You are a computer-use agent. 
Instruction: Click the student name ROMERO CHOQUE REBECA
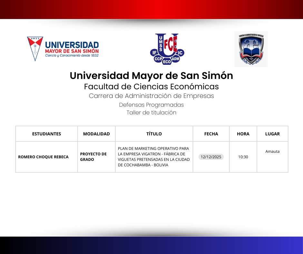pyautogui.click(x=43, y=157)
